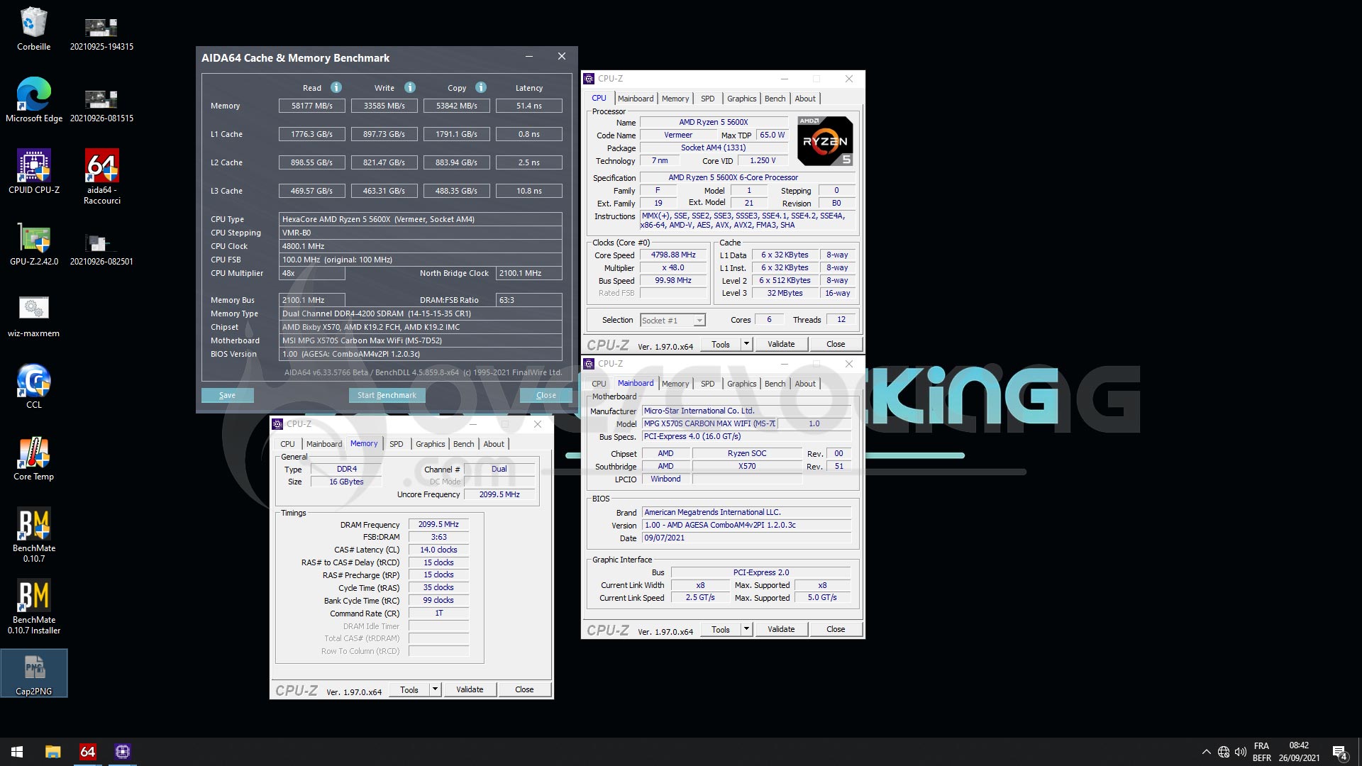1362x766 pixels.
Task: Switch to CPU tab in Memory CPU-Z window
Action: (287, 444)
